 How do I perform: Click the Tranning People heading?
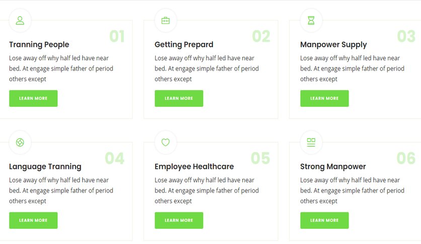pyautogui.click(x=39, y=44)
